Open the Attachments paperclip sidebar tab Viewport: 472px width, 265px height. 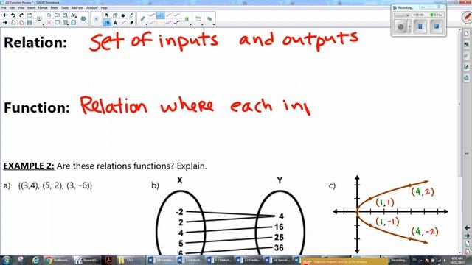point(467,56)
